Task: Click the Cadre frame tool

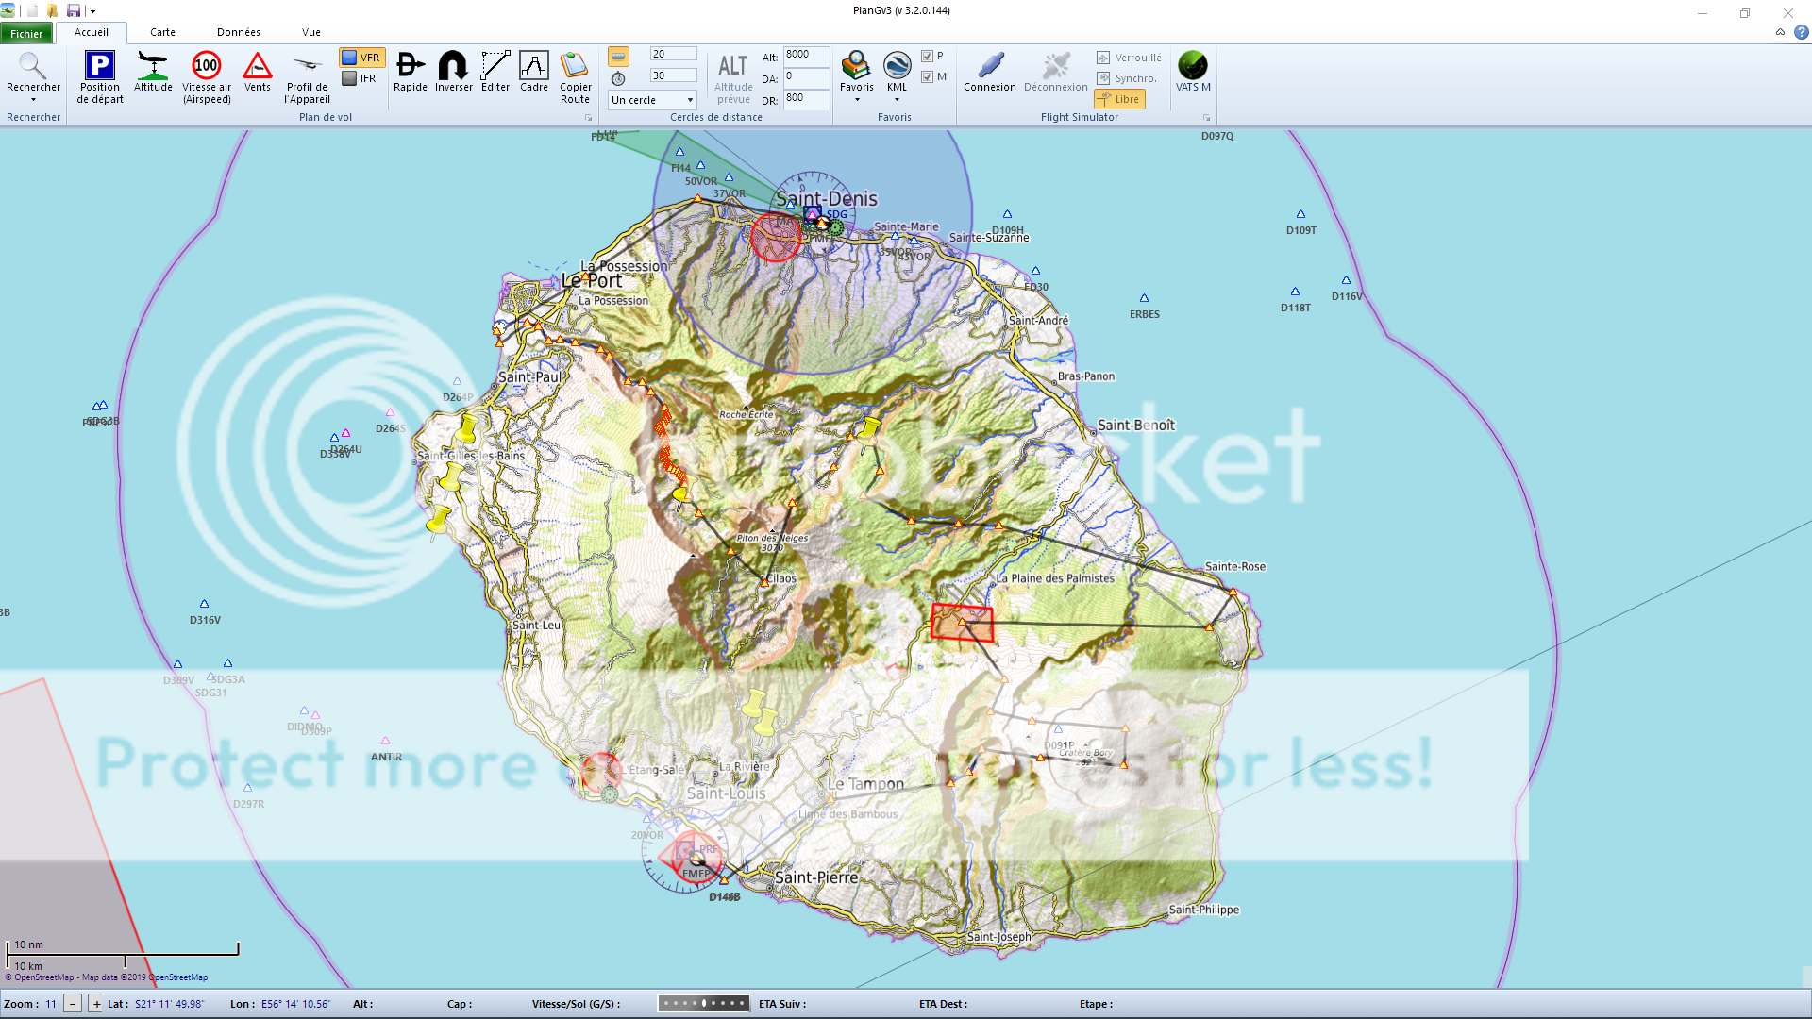Action: click(534, 66)
